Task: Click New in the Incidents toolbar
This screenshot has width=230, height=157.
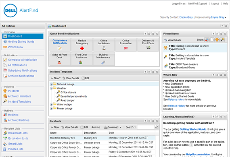Action: click(55, 127)
